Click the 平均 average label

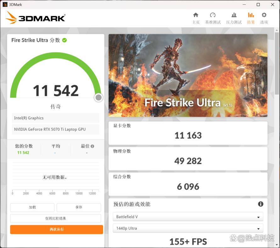coord(56,146)
